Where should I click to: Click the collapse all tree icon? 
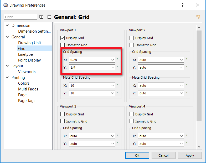[x=49, y=17]
